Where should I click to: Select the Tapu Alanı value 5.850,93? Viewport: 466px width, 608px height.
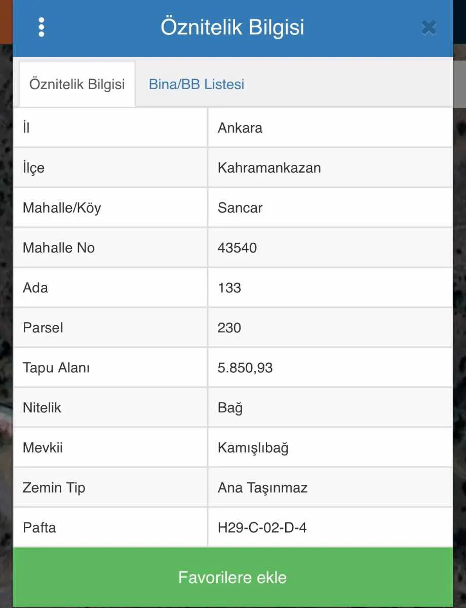pyautogui.click(x=245, y=368)
